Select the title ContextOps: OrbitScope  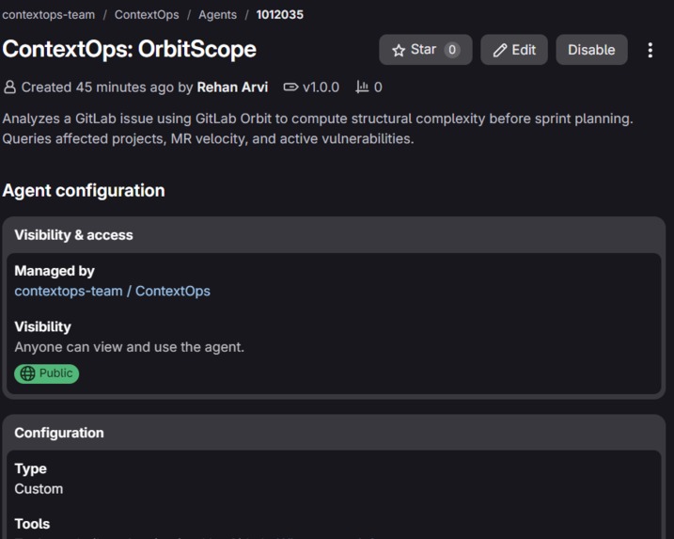click(130, 49)
